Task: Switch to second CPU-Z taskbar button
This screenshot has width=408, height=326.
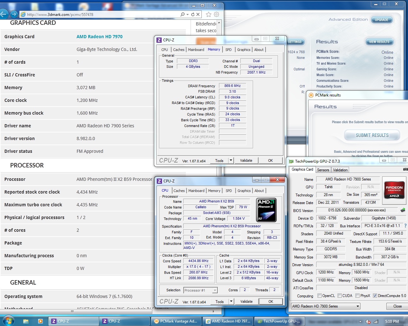Action: pos(125,321)
